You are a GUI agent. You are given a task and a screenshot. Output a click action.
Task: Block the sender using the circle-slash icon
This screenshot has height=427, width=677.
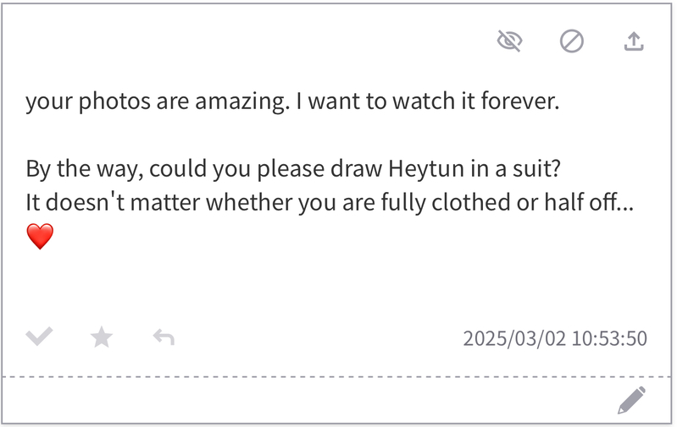point(572,41)
